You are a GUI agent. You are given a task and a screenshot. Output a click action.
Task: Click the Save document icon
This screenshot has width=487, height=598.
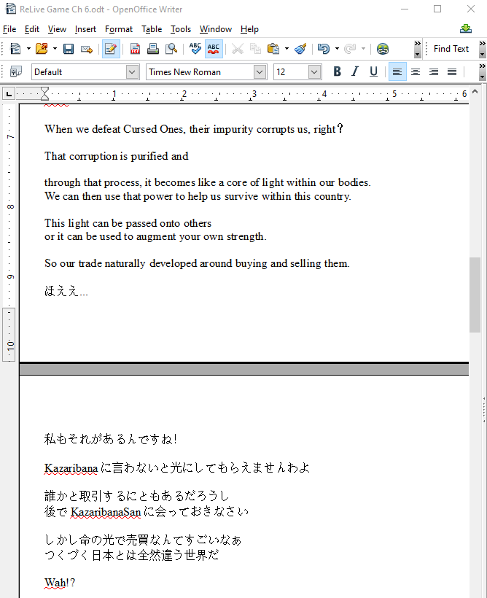(69, 49)
